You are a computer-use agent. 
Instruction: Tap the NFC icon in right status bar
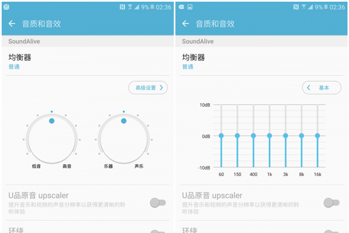[x=295, y=7]
